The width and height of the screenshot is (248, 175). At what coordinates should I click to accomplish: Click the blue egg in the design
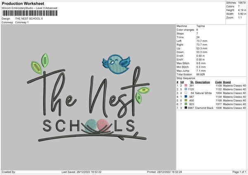(91, 126)
